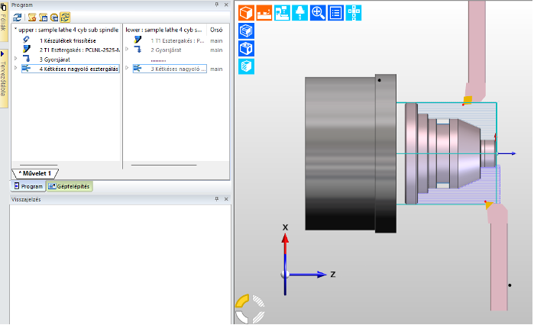534x325 pixels.
Task: Select 3 Gyorsjárat in the upper list
Action: (x=54, y=60)
